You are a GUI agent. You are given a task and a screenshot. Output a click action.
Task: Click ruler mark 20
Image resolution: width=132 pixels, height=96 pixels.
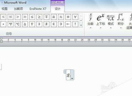pos(69,40)
